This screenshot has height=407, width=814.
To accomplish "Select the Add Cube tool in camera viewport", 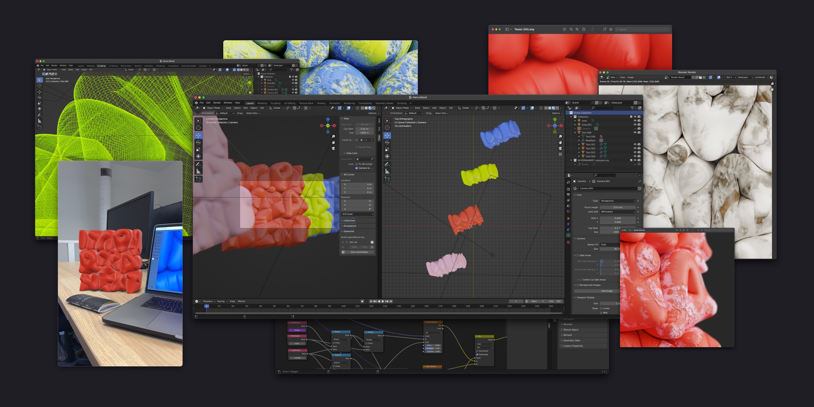I will pos(199,179).
